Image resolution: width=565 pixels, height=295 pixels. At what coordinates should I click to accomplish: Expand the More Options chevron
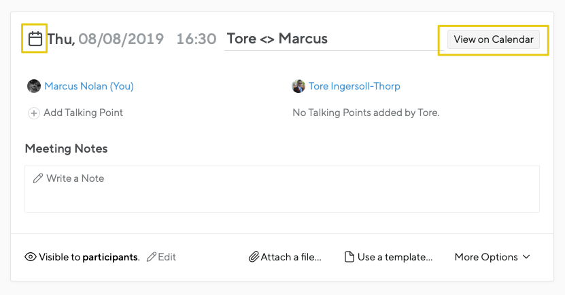click(526, 257)
